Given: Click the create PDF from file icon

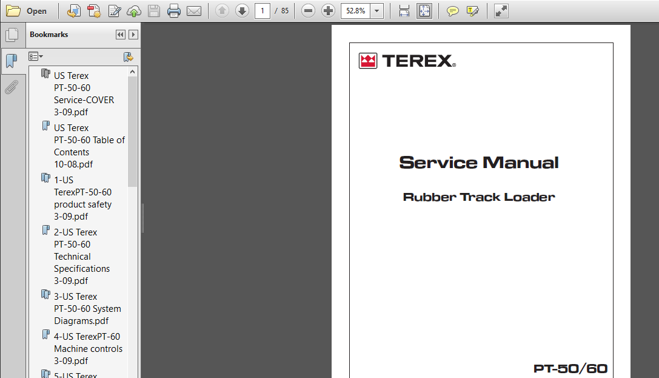Looking at the screenshot, I should pyautogui.click(x=74, y=11).
